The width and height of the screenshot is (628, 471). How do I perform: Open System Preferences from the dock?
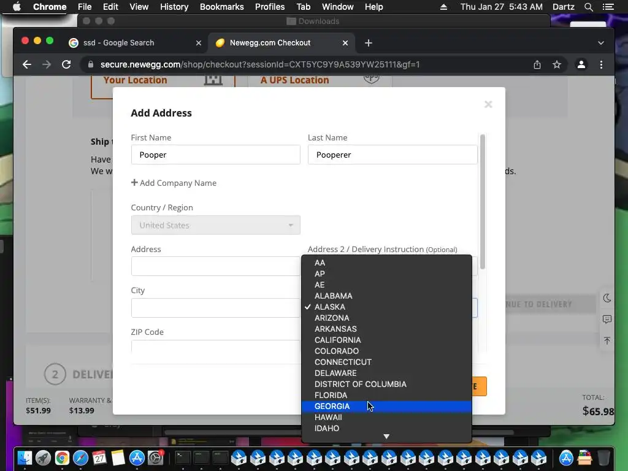pyautogui.click(x=155, y=458)
